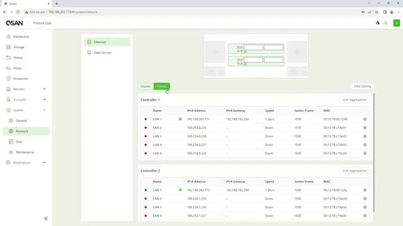Open Link Aggregation for Controller 2
The width and height of the screenshot is (403, 226).
tap(355, 171)
